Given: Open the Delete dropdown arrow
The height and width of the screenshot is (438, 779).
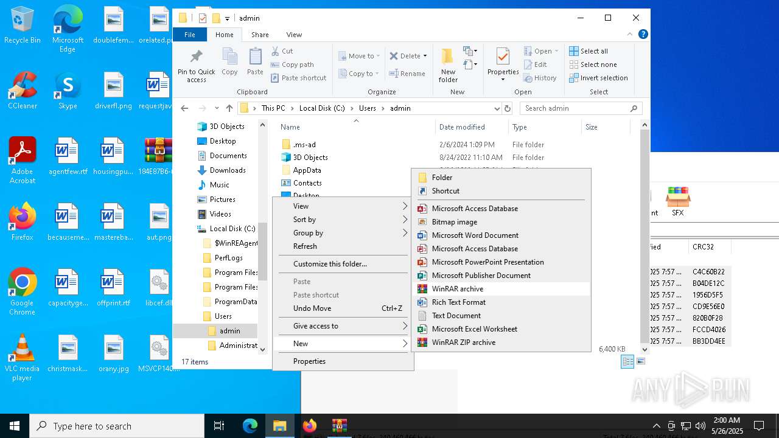Looking at the screenshot, I should [425, 56].
